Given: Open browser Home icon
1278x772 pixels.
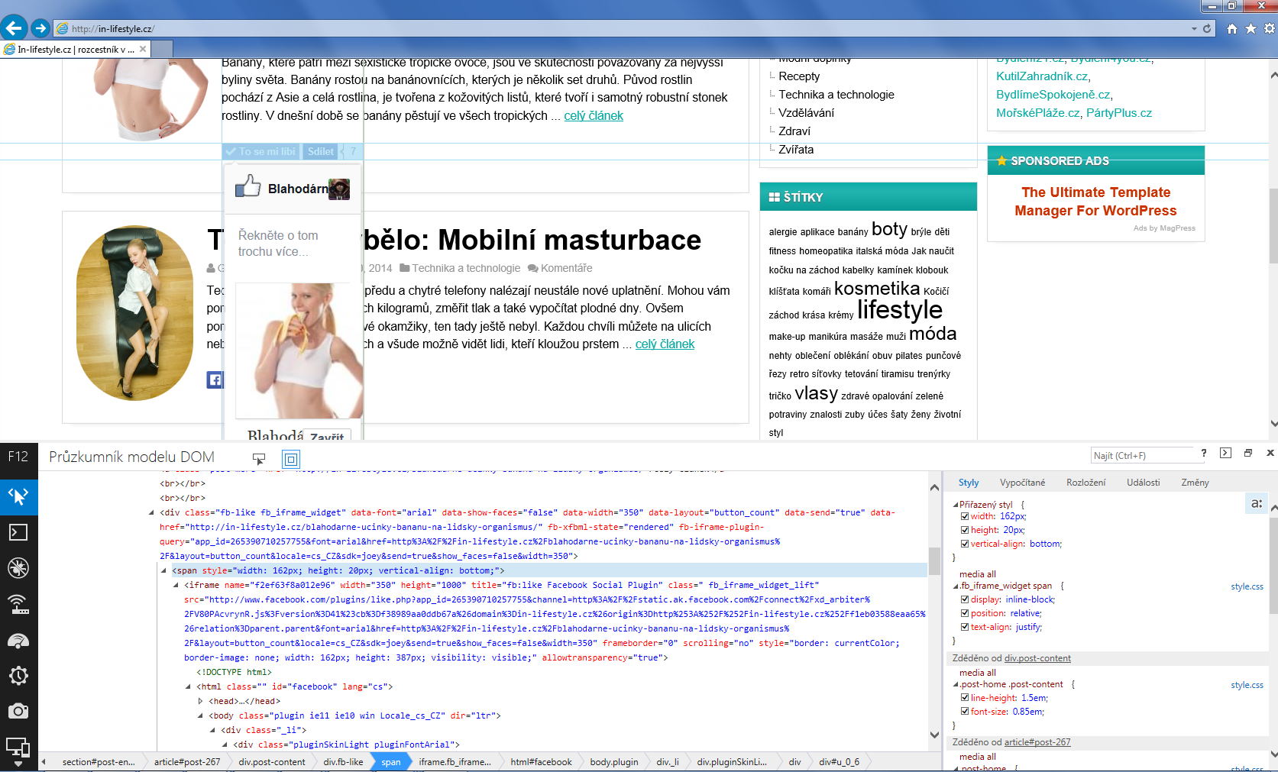Looking at the screenshot, I should coord(1231,28).
